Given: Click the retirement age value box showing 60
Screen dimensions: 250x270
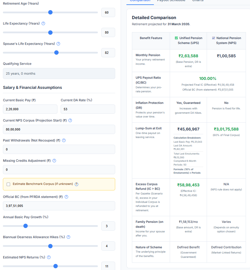Looking at the screenshot, I should [x=108, y=12].
